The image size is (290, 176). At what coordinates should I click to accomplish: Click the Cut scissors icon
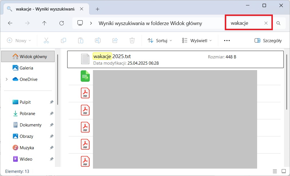pos(46,40)
